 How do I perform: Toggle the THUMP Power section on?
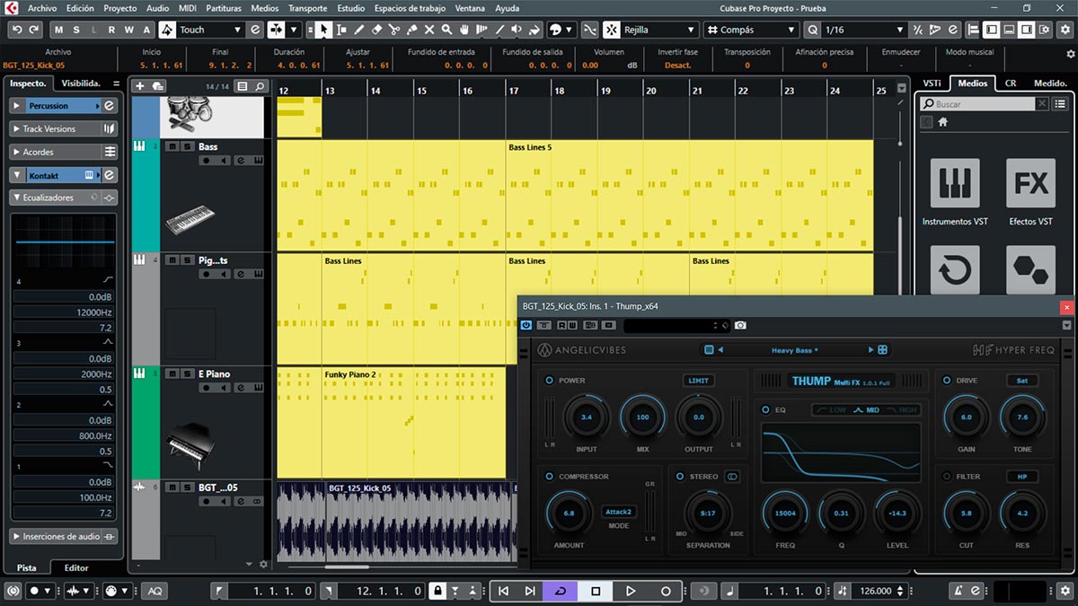[x=549, y=381]
